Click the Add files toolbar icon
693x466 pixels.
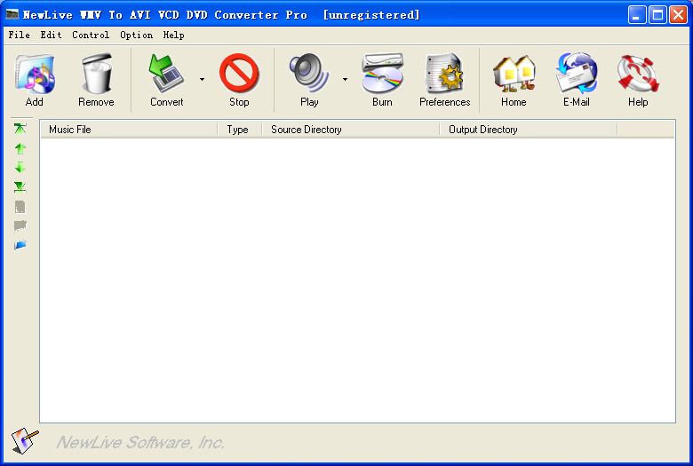pos(35,75)
